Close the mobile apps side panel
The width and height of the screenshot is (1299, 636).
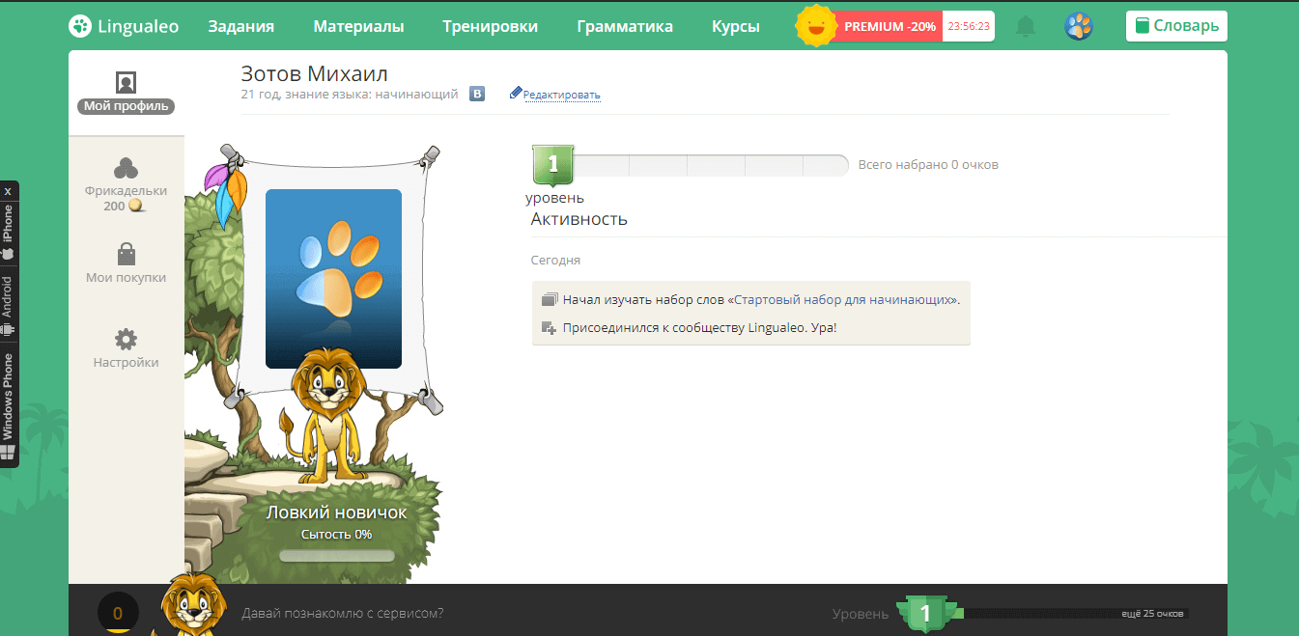(x=8, y=191)
